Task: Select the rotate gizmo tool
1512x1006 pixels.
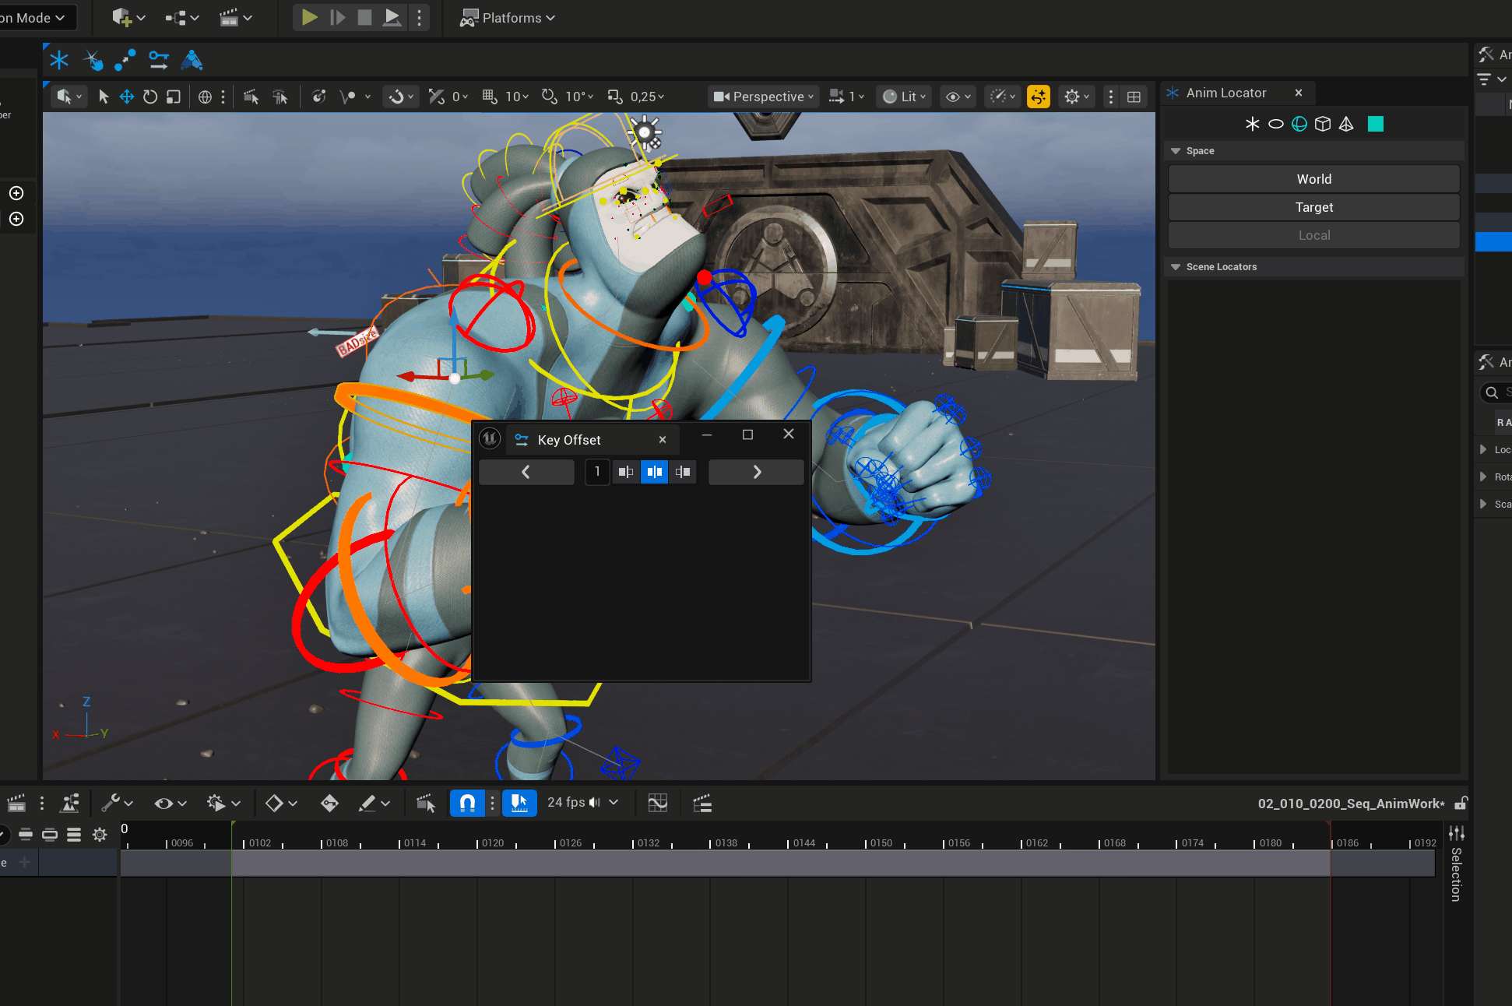Action: point(150,97)
